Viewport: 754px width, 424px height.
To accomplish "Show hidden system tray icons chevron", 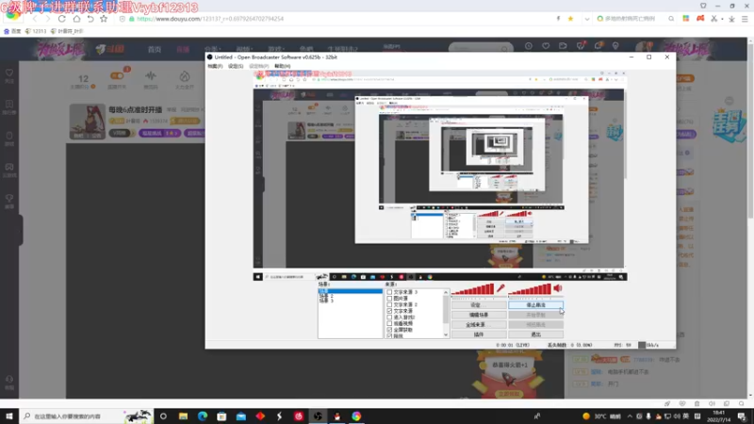I will click(x=630, y=416).
